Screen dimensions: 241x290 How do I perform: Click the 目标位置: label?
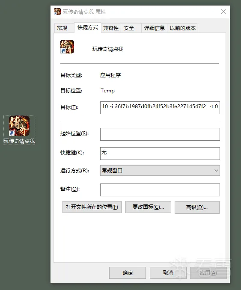click(71, 91)
